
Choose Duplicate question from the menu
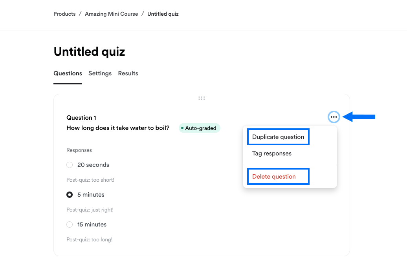278,137
